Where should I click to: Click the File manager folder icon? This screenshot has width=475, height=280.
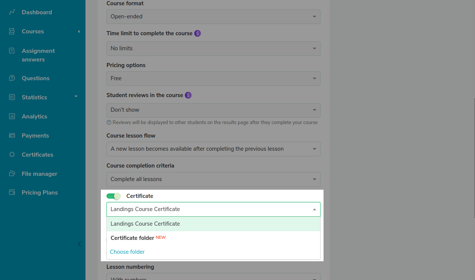tap(12, 174)
